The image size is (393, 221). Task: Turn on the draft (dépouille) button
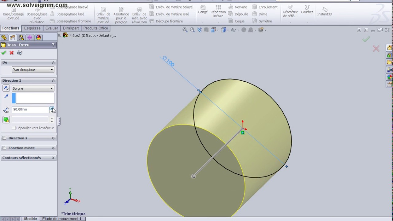[6, 120]
